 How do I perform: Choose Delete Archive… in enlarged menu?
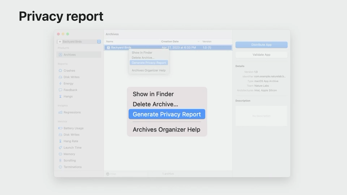(x=155, y=104)
